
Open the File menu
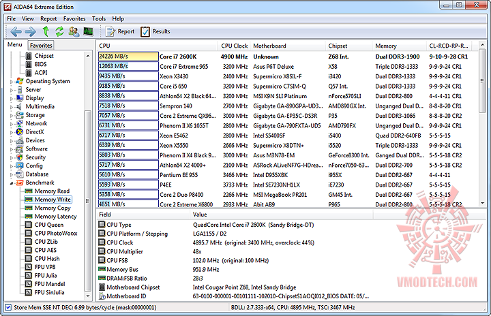coord(12,19)
